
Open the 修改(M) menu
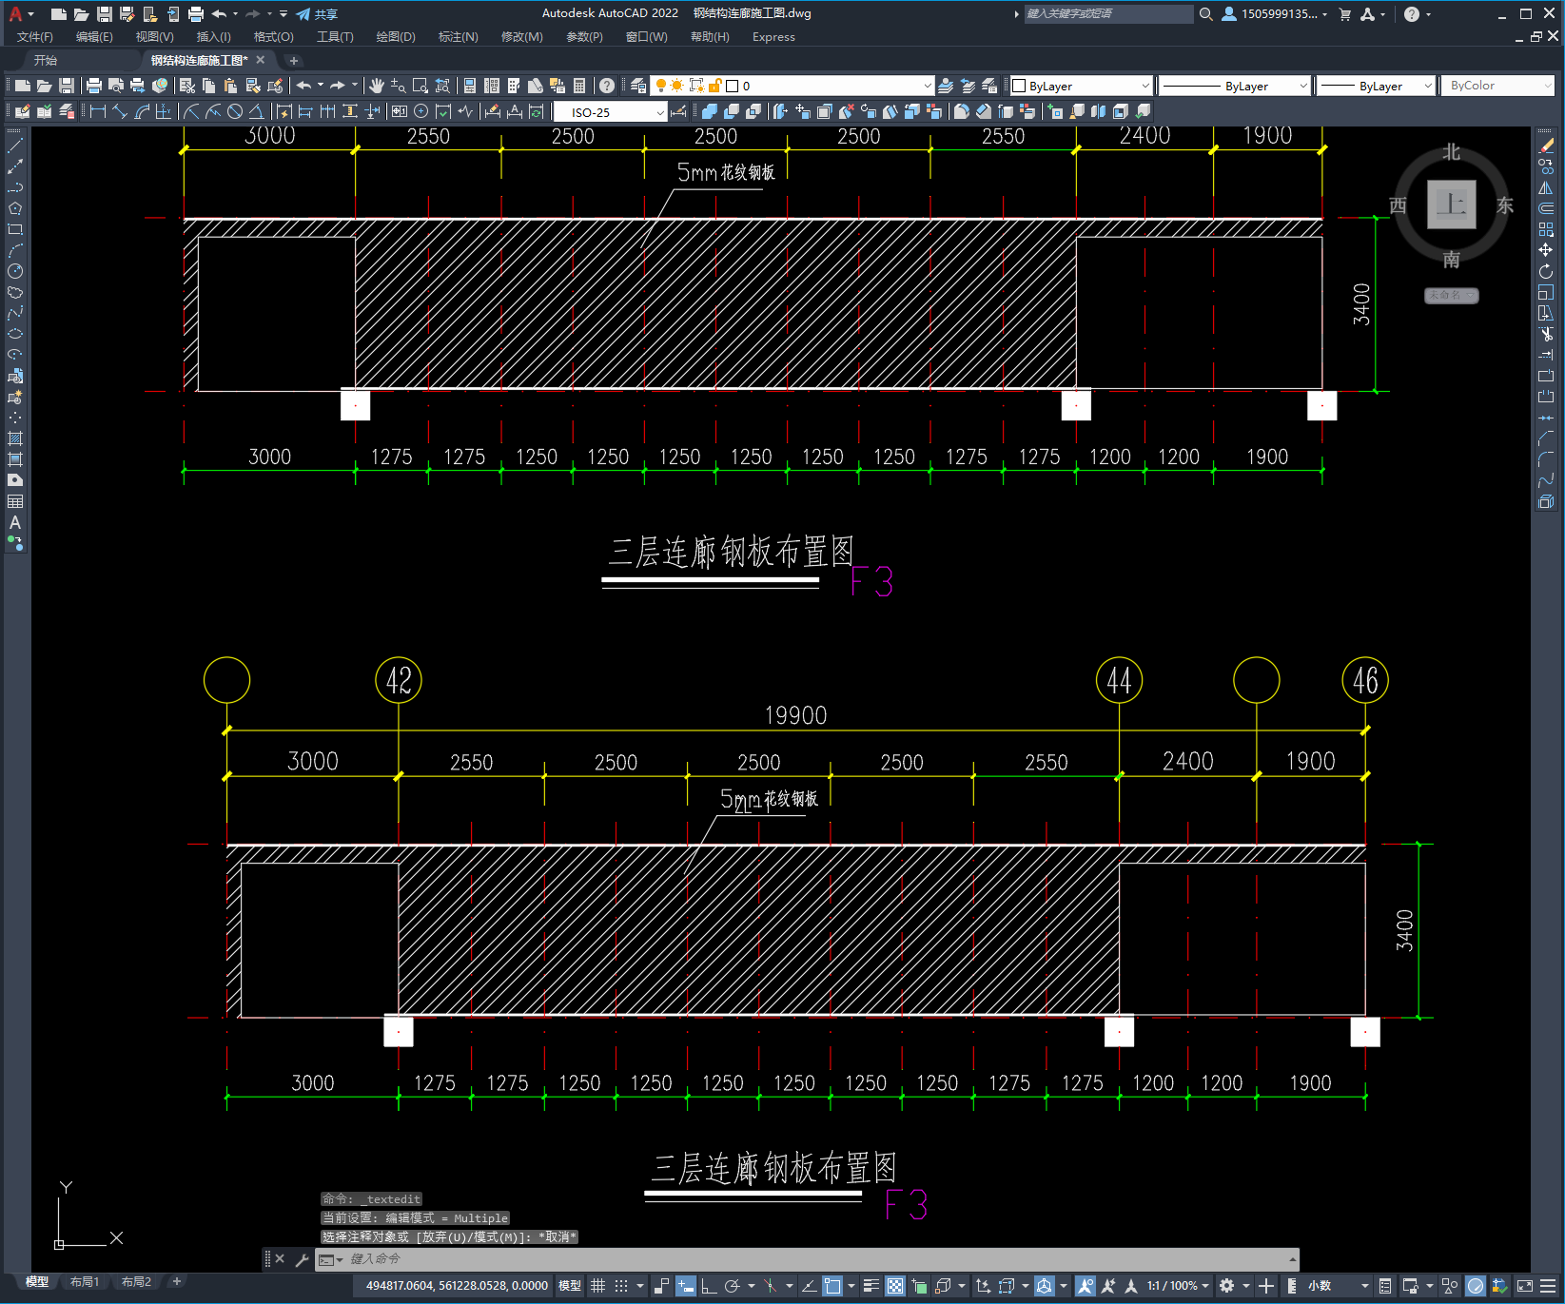(521, 37)
